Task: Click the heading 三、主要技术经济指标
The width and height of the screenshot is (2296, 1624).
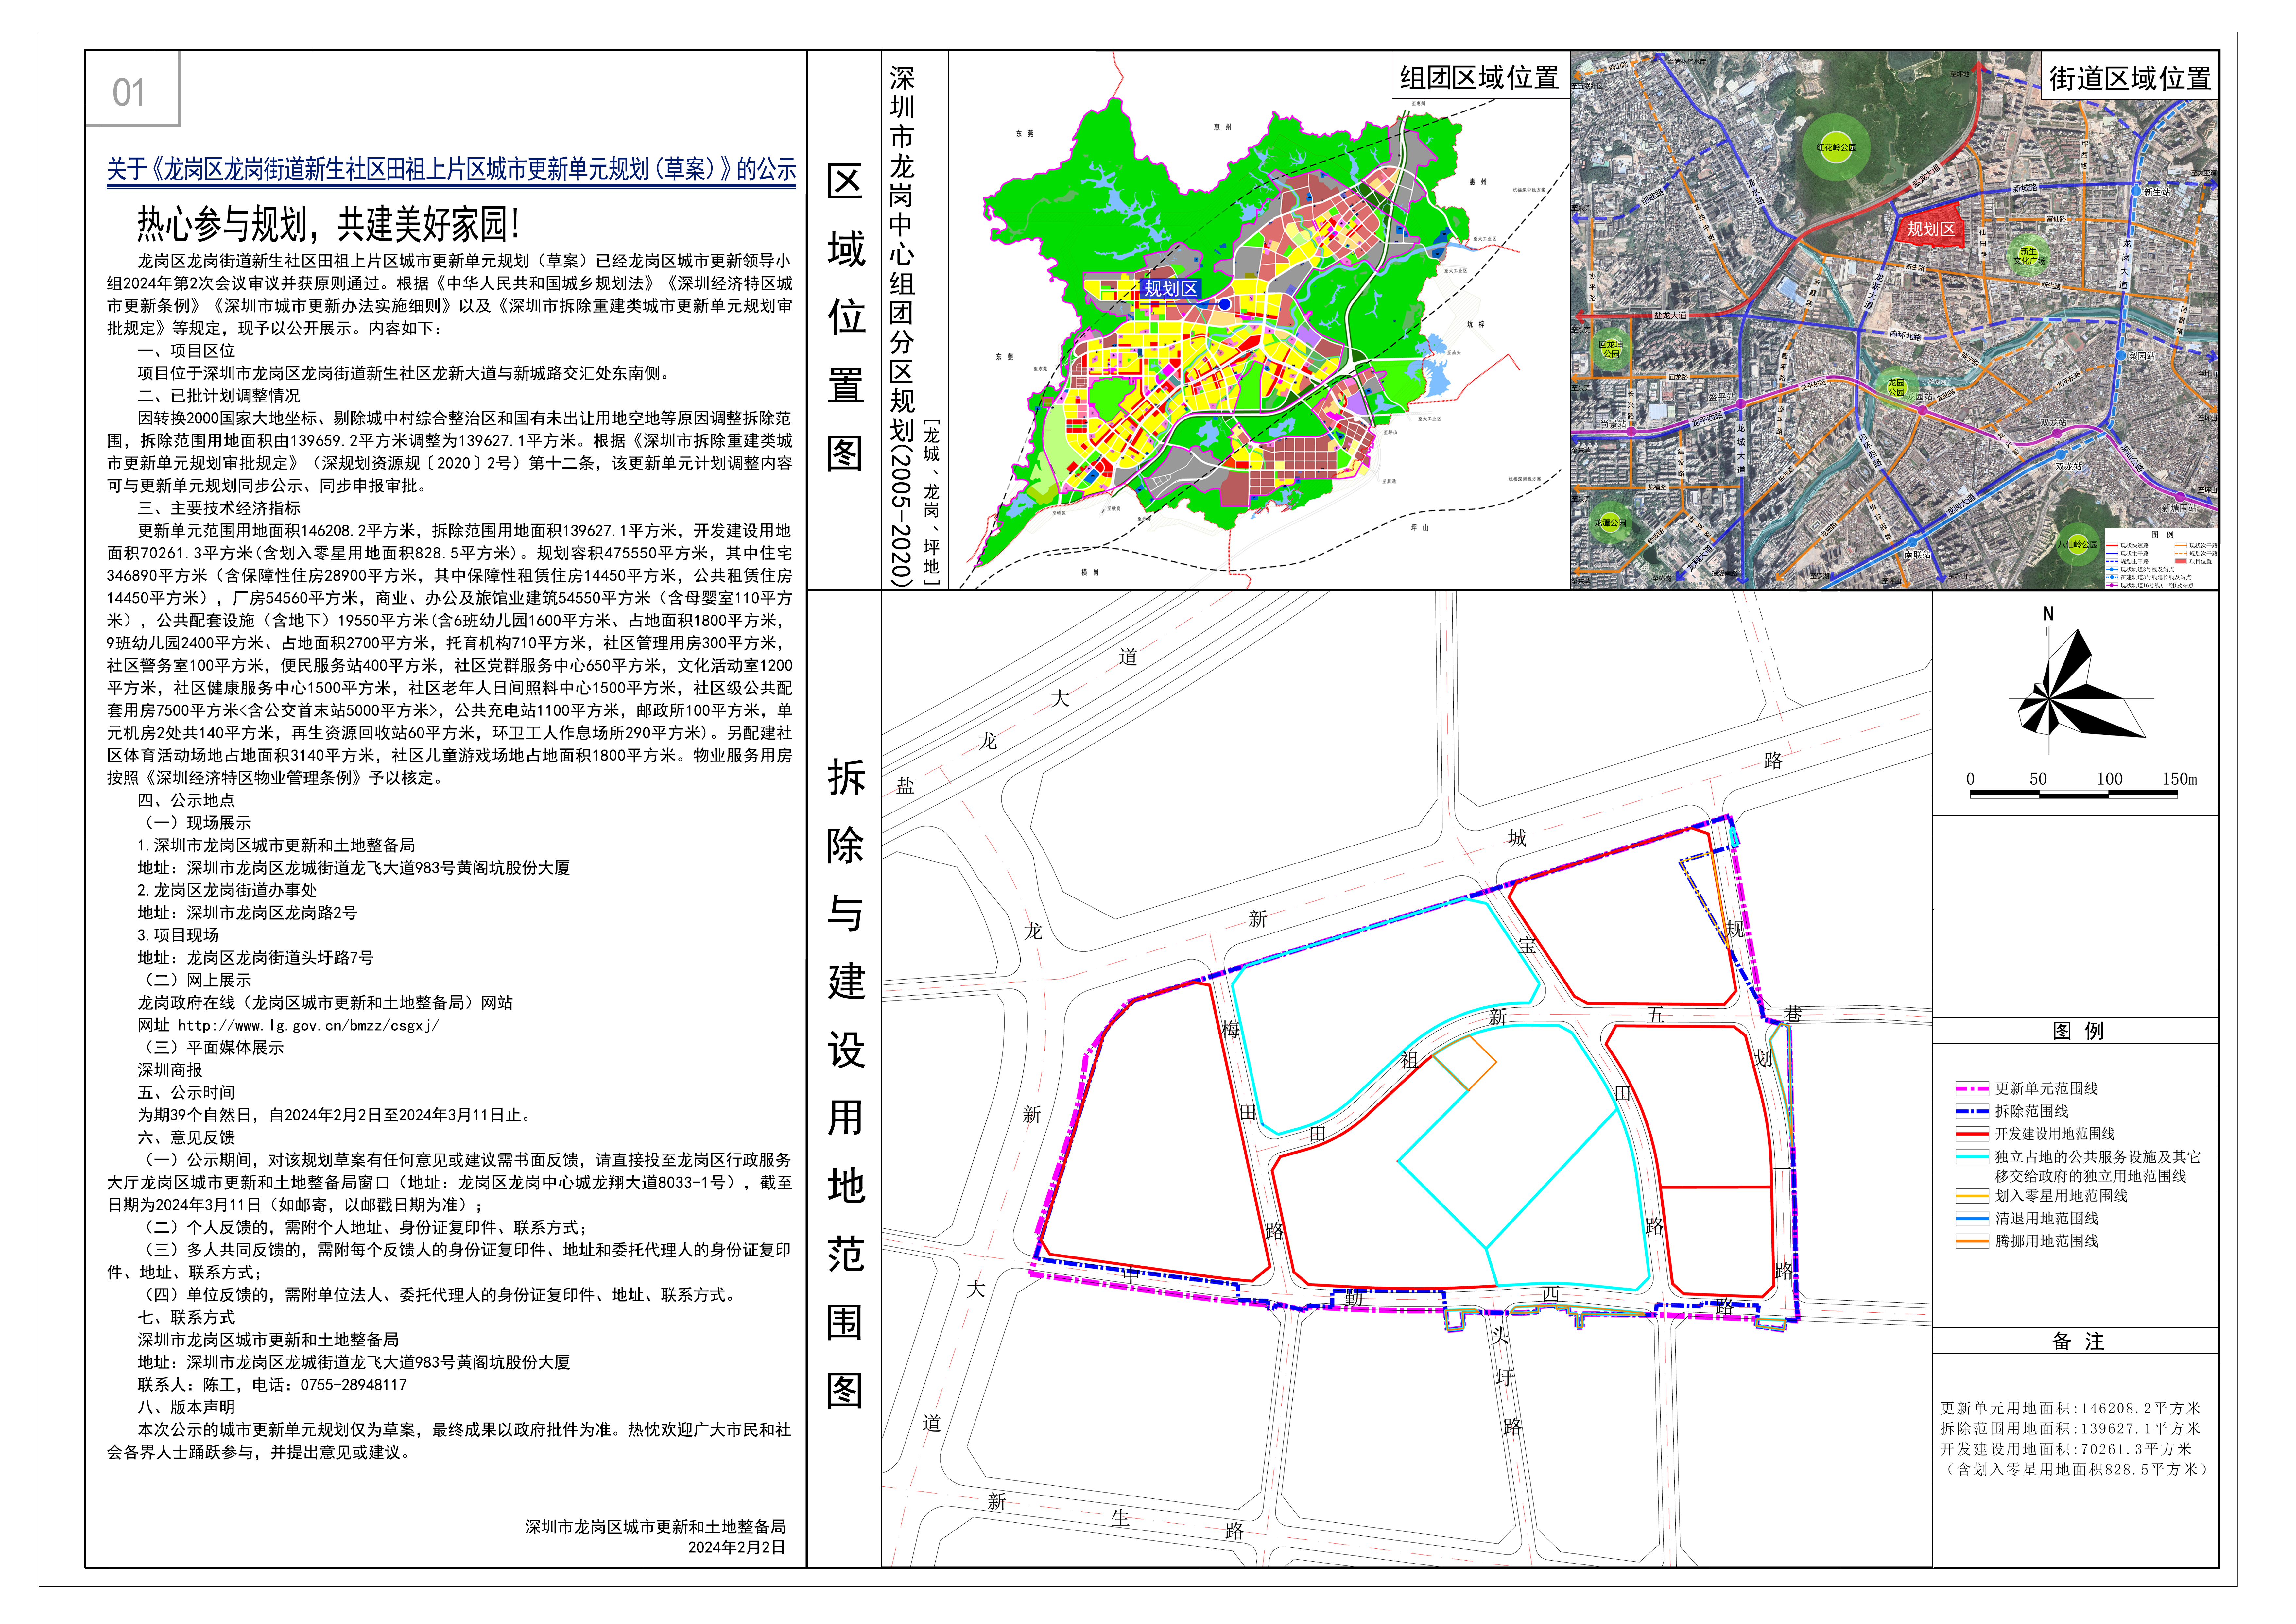Action: click(219, 508)
